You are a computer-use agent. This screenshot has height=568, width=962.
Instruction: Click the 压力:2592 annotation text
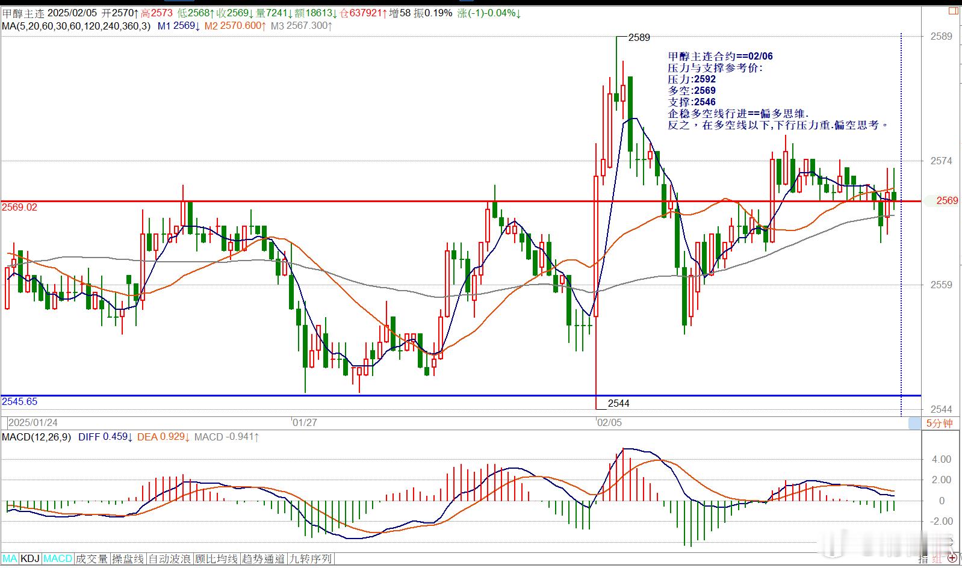(692, 79)
